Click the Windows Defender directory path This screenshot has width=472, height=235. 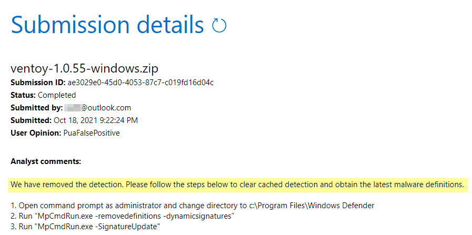323,205
